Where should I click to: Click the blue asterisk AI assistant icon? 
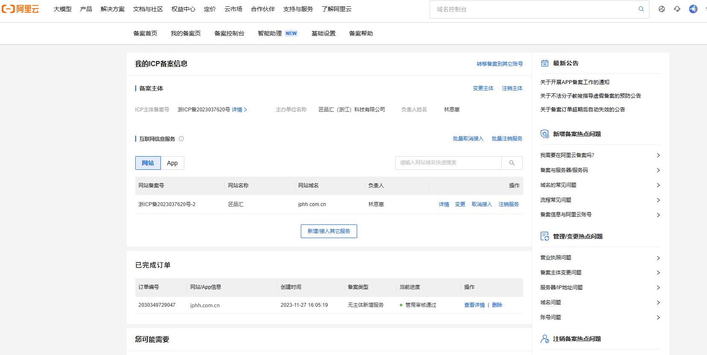coord(693,9)
